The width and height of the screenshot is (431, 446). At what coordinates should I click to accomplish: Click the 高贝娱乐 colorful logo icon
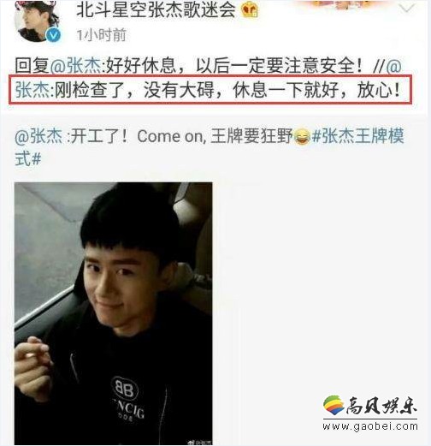click(334, 405)
